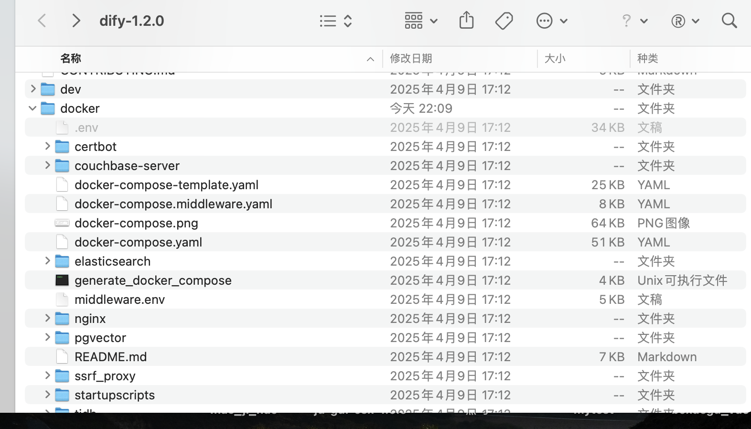Click the 64 KB size of docker-compose.png
This screenshot has width=751, height=429.
click(x=608, y=223)
